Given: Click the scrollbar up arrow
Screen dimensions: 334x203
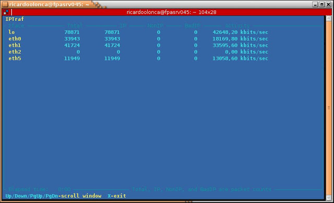Looking at the screenshot, I should coord(329,18).
